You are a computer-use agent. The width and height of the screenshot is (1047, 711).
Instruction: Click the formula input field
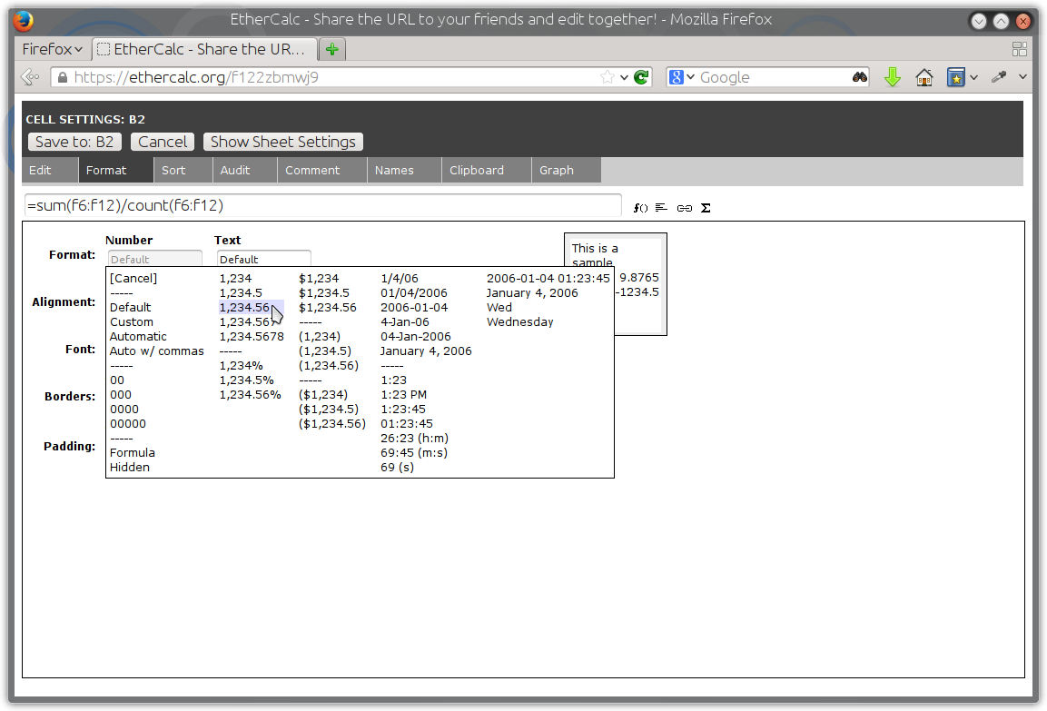pyautogui.click(x=323, y=205)
